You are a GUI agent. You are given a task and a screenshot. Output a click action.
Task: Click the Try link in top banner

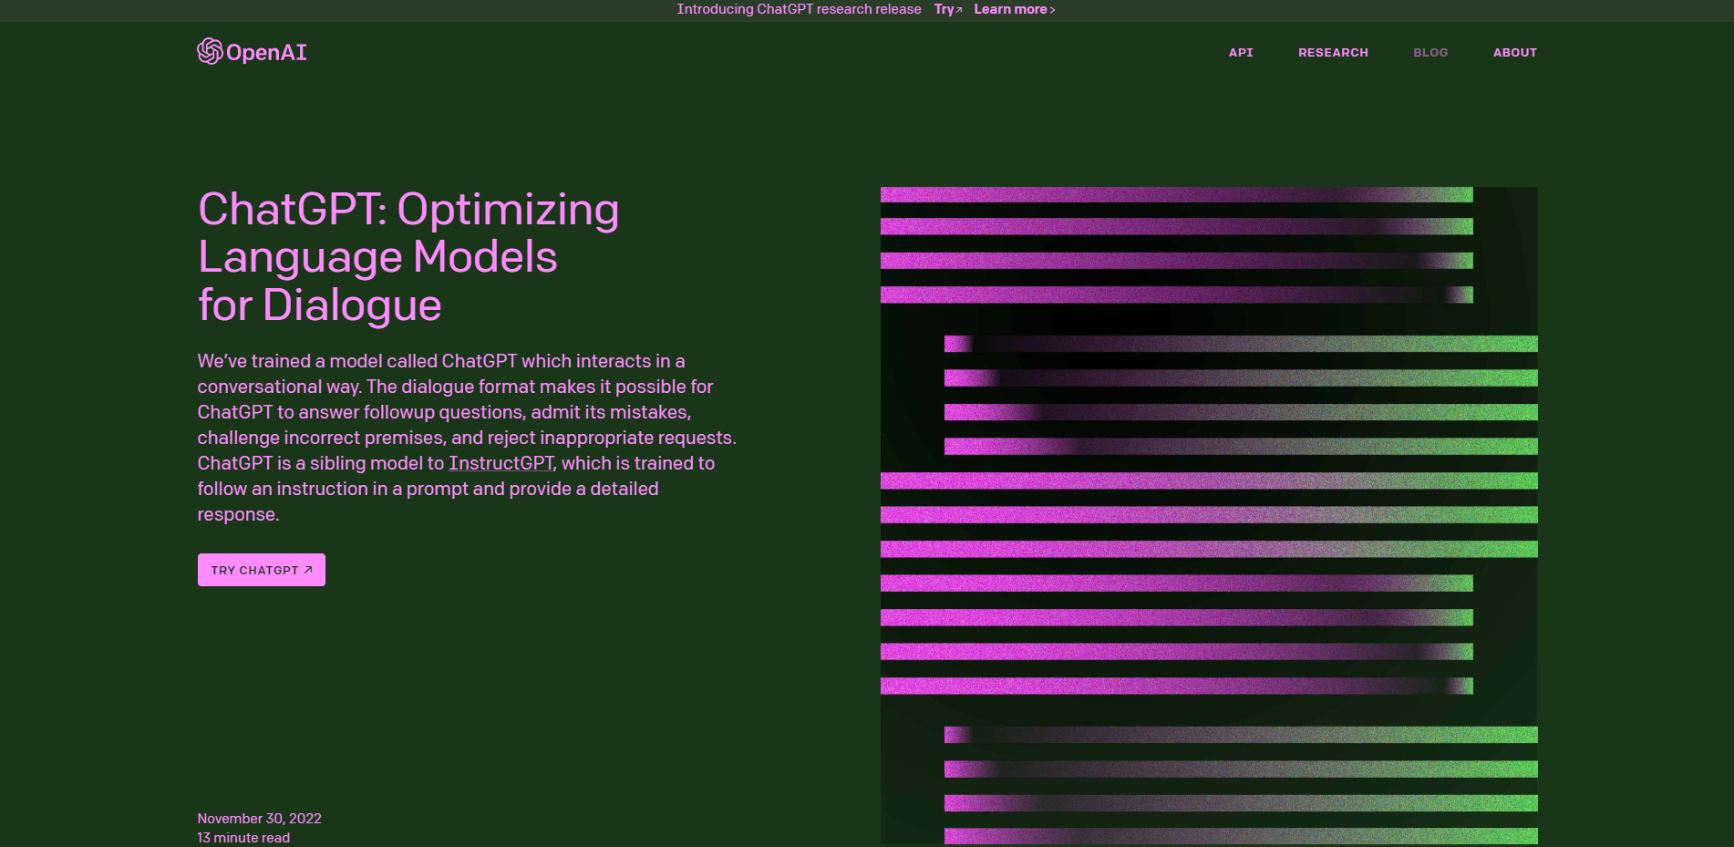tap(948, 9)
